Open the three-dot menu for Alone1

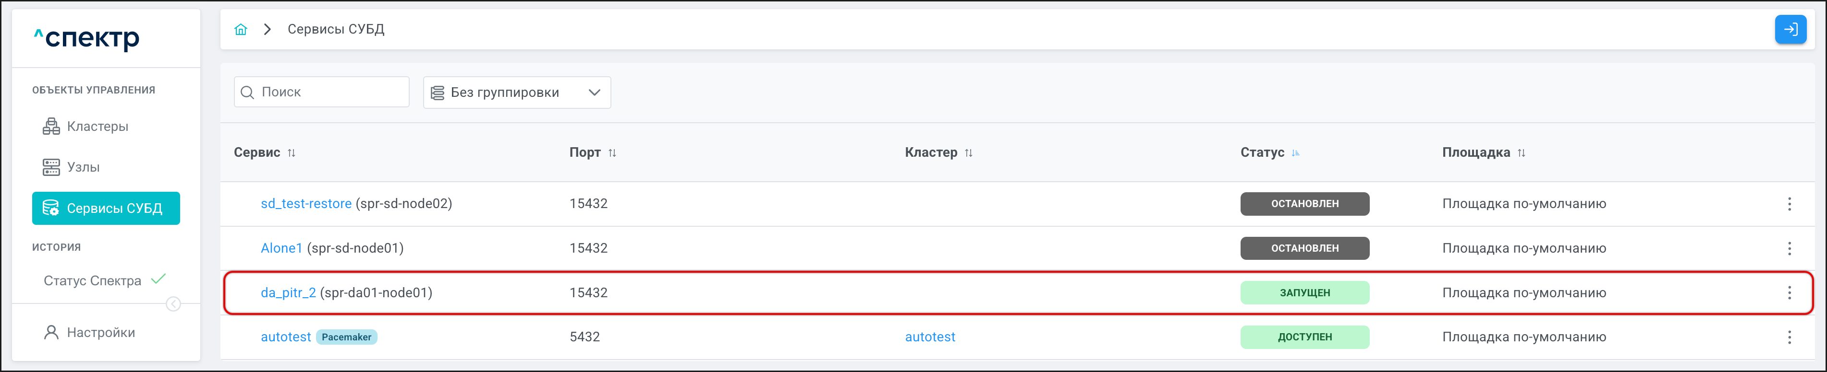(1790, 249)
